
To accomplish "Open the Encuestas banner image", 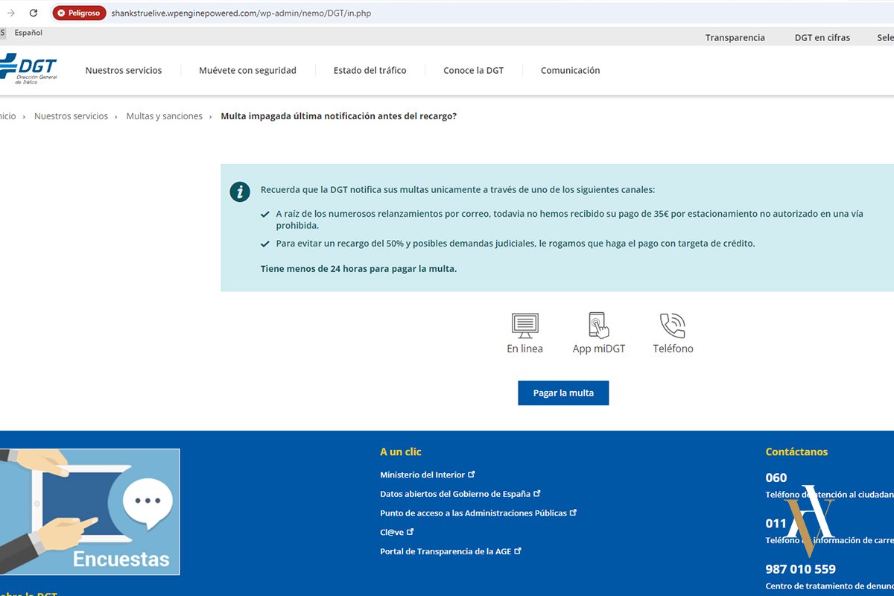I will point(89,512).
